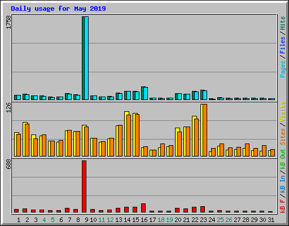Click the day 1 axis label
The height and width of the screenshot is (226, 289).
19,220
